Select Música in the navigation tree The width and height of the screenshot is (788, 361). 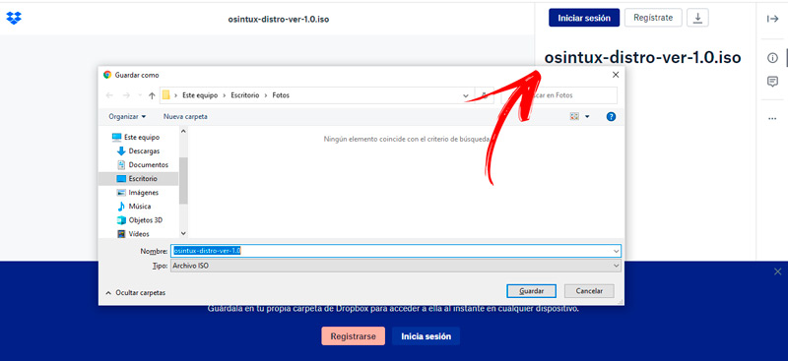coord(134,207)
